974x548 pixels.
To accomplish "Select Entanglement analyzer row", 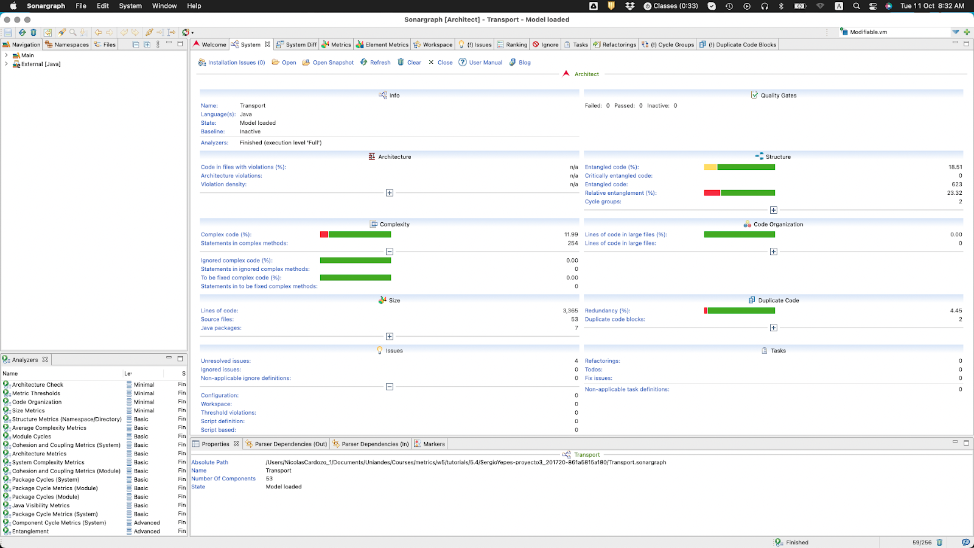I will (x=94, y=532).
